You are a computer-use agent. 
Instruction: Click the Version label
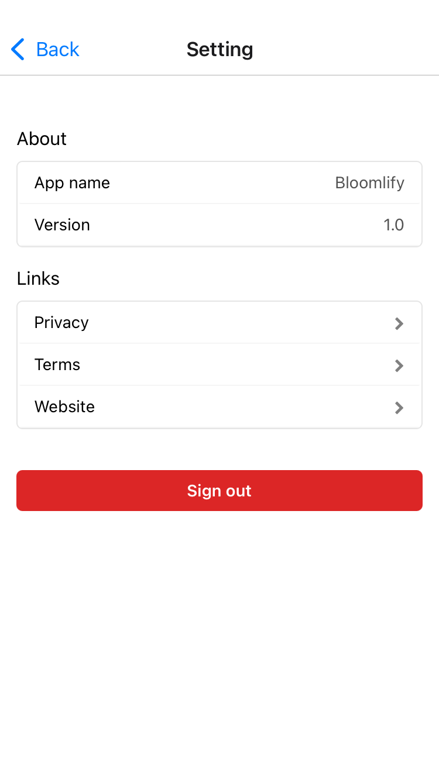point(62,225)
